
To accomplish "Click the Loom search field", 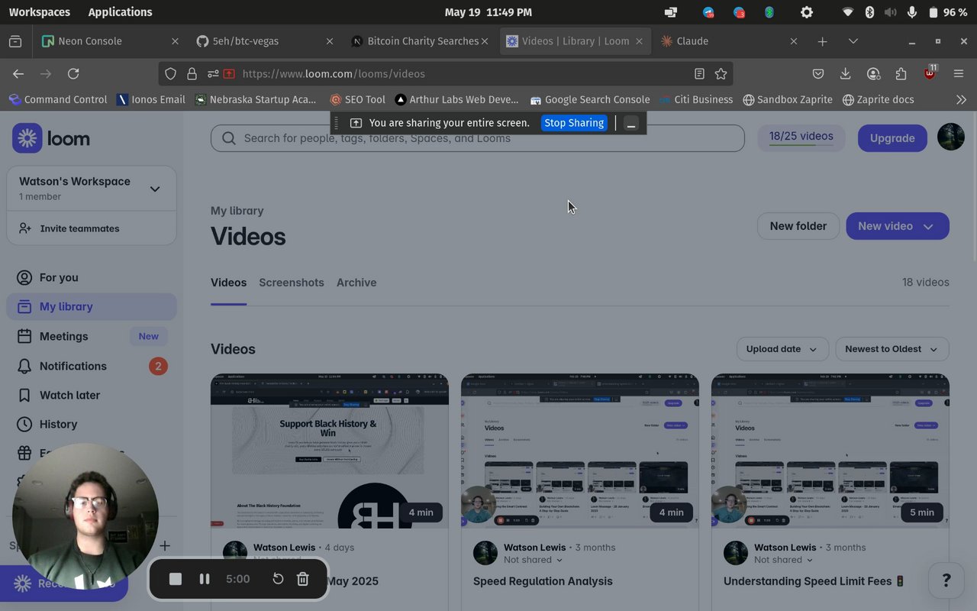I will click(478, 138).
